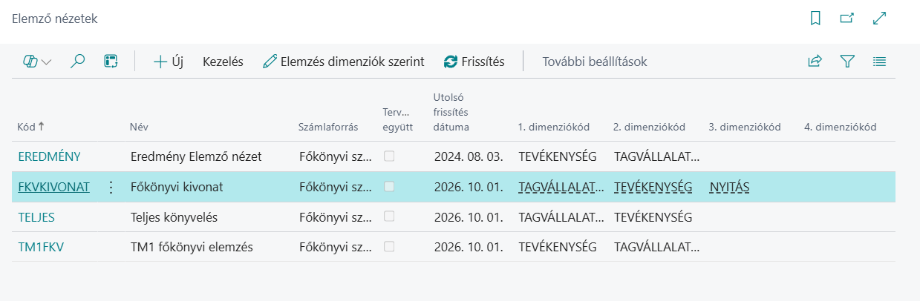Select the Főkönyvi kivonat name cell
The image size is (920, 301).
point(176,188)
